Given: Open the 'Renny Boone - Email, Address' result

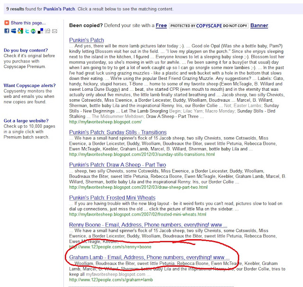Looking at the screenshot, I should click(x=148, y=225).
